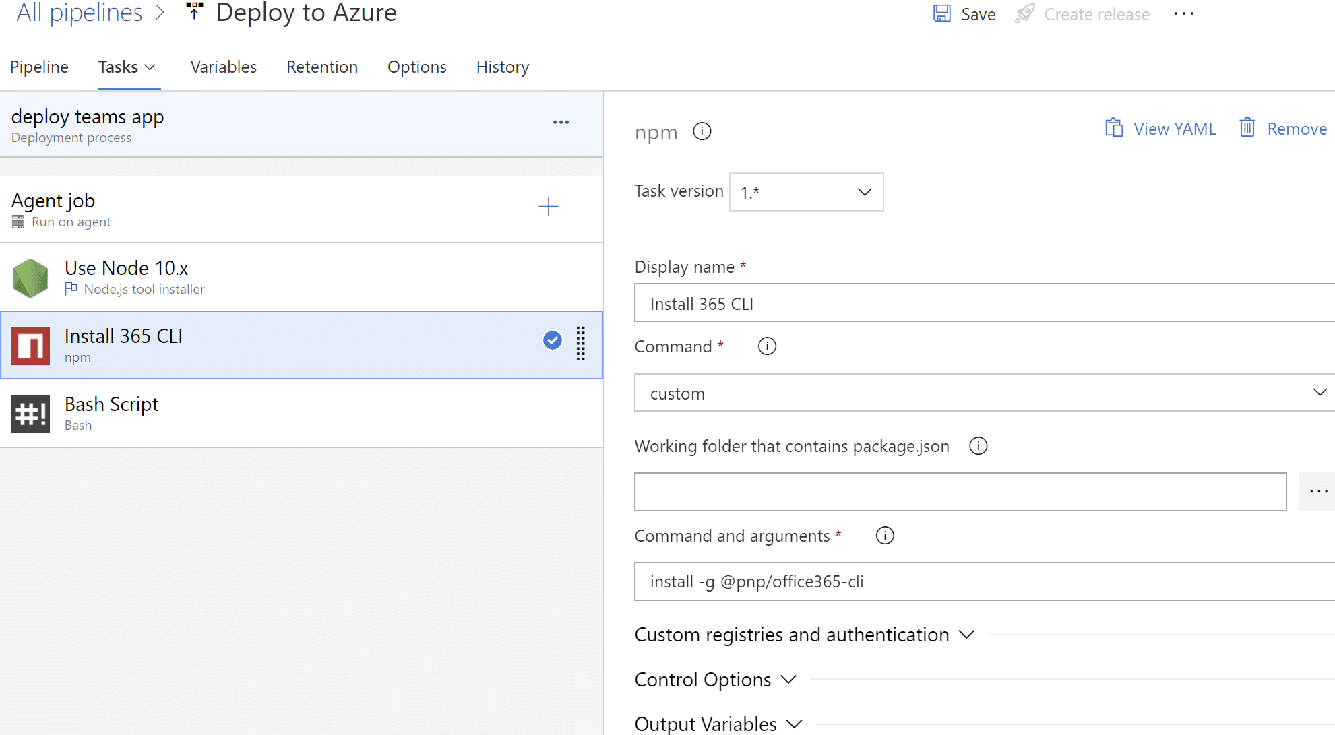Select the Use Node 10.x task
Screen dimensions: 1335x735
[x=301, y=278]
